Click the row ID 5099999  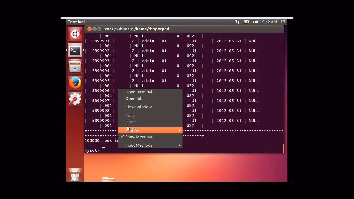(101, 121)
